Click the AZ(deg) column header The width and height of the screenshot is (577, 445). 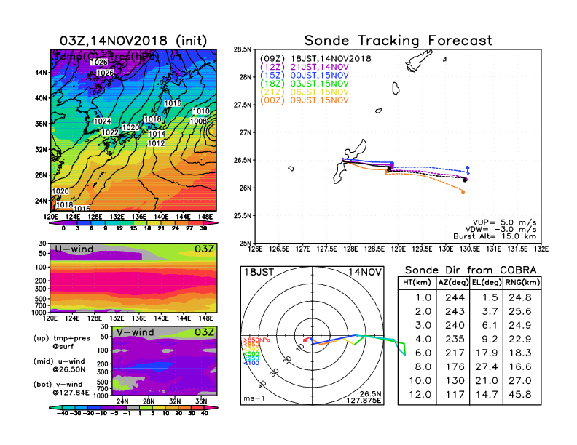453,283
